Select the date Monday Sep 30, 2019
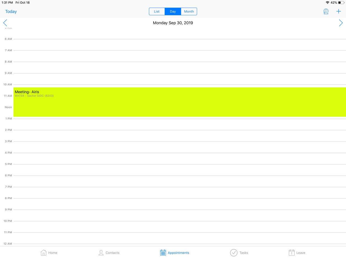 click(173, 23)
